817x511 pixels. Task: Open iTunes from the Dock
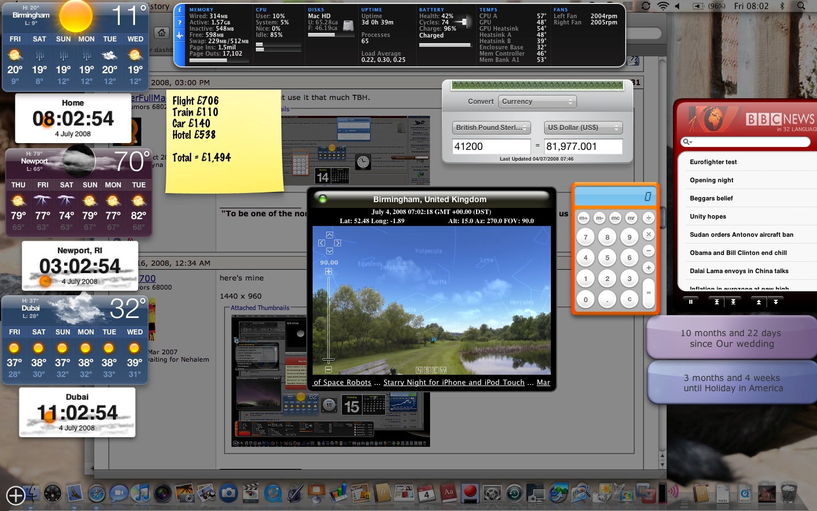pyautogui.click(x=141, y=493)
